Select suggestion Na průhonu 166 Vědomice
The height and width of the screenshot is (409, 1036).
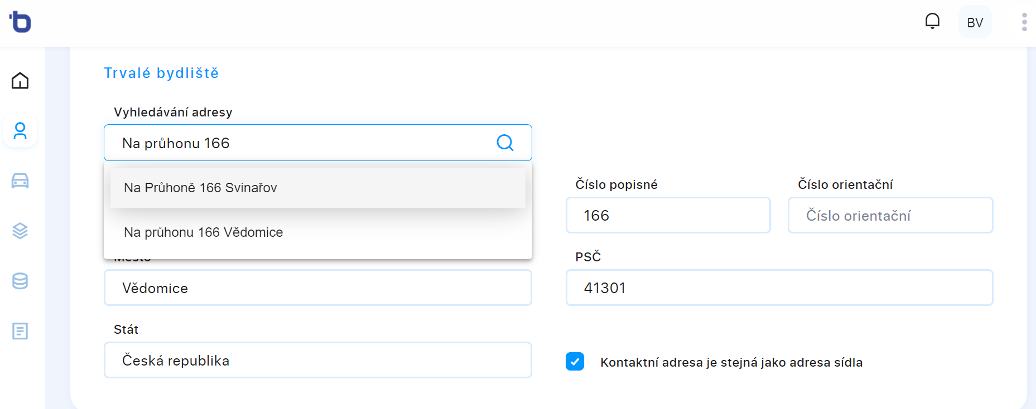pos(318,232)
